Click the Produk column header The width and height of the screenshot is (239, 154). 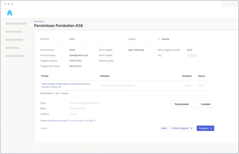pos(45,76)
